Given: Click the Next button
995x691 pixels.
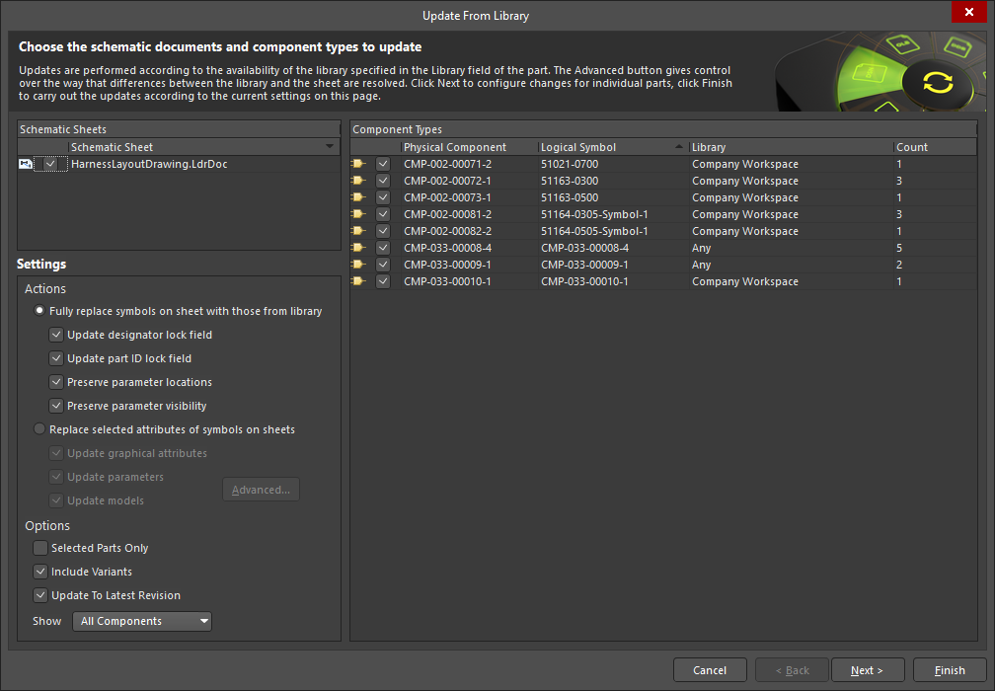Looking at the screenshot, I should 867,670.
